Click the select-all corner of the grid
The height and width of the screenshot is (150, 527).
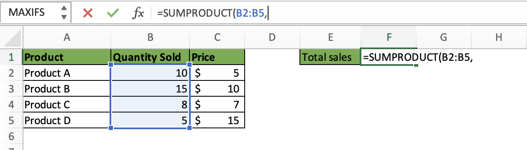tap(11, 37)
